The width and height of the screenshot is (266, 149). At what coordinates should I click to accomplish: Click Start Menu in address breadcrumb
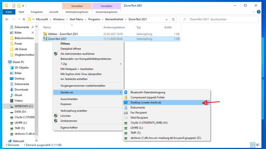click(76, 19)
